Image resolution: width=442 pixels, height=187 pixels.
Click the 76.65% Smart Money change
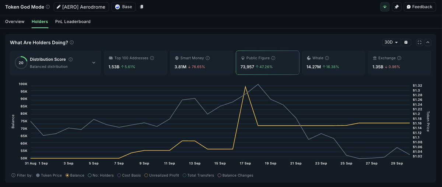click(x=196, y=67)
